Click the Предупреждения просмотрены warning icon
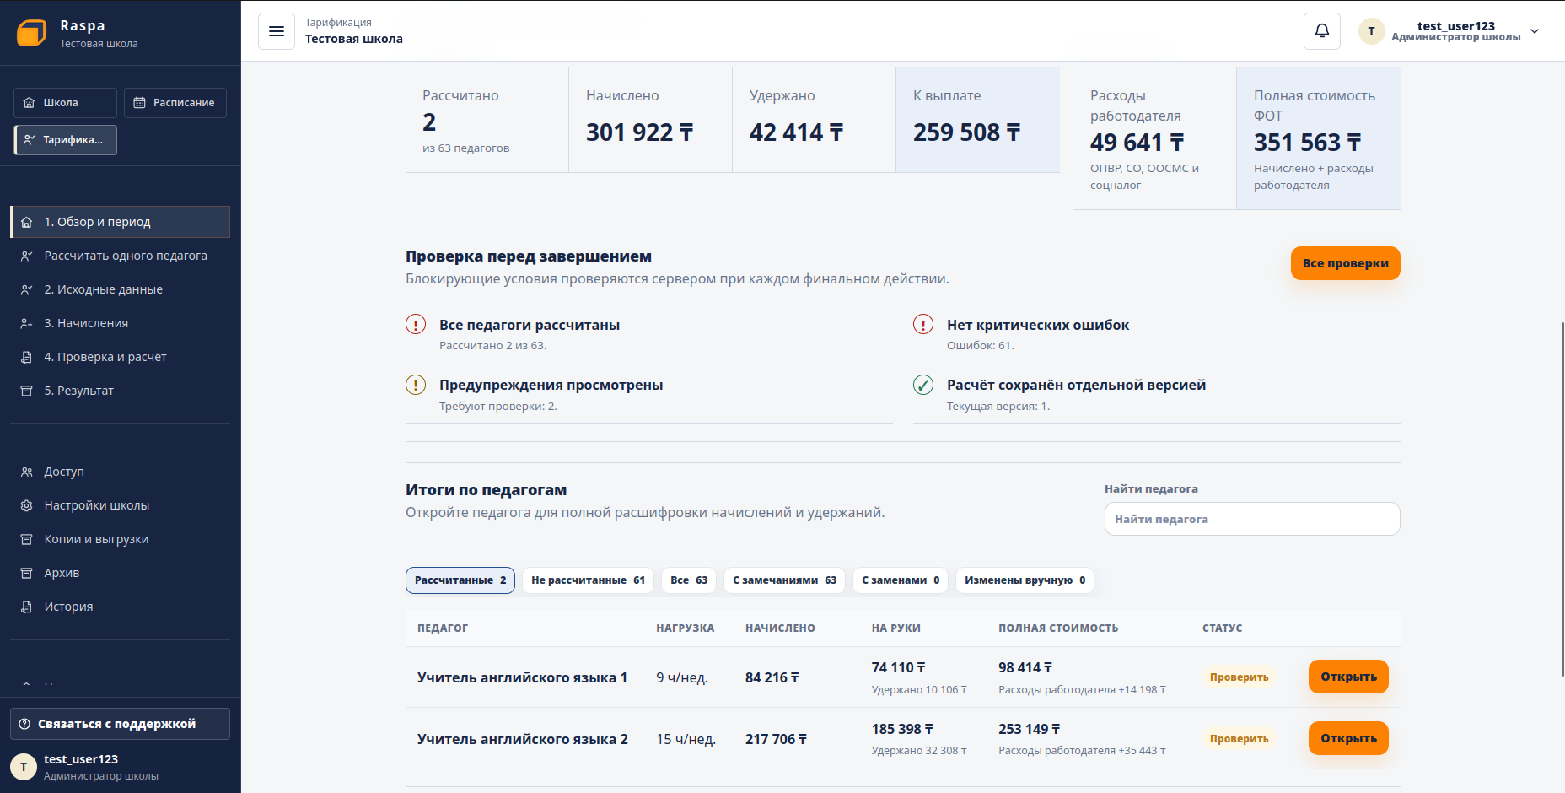1565x793 pixels. pyautogui.click(x=416, y=385)
